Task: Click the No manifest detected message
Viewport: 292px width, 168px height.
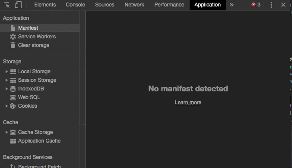Action: [x=188, y=89]
